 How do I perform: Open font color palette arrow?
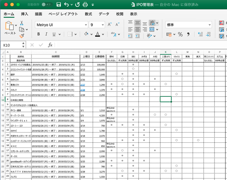coord(103,34)
